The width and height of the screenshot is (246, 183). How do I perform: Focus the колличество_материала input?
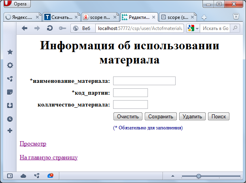pyautogui.click(x=131, y=105)
